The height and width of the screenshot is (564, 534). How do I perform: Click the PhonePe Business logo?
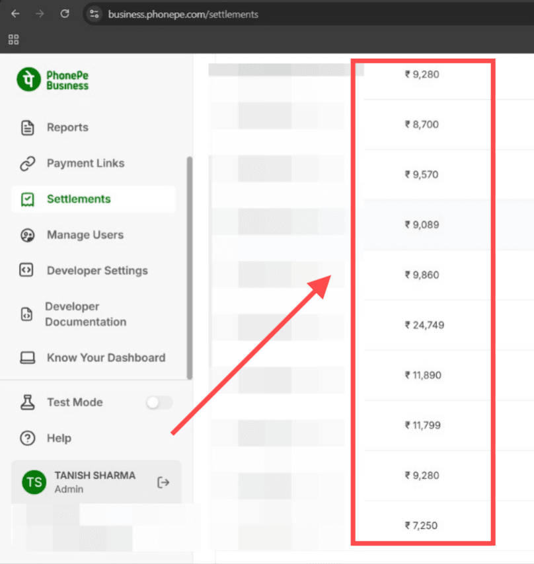(53, 79)
